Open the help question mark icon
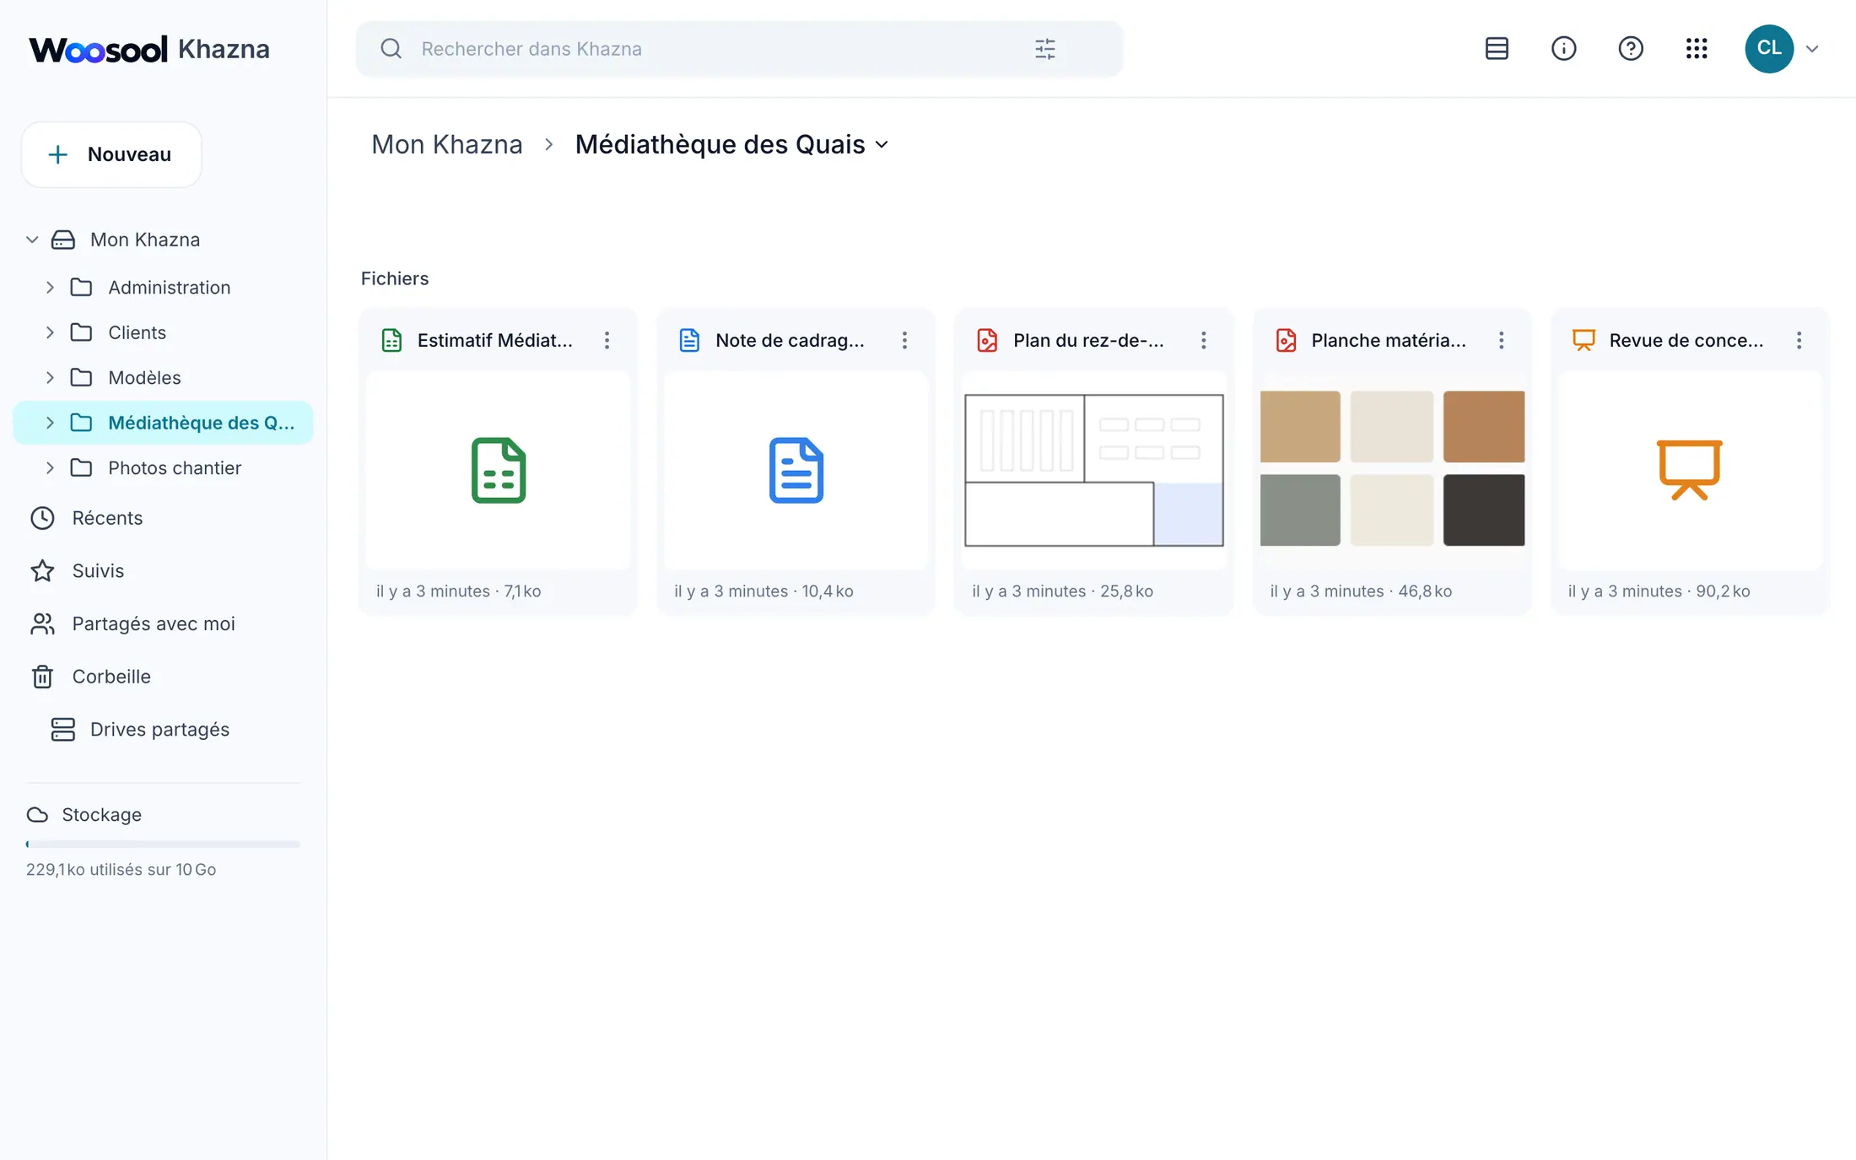 click(x=1630, y=48)
